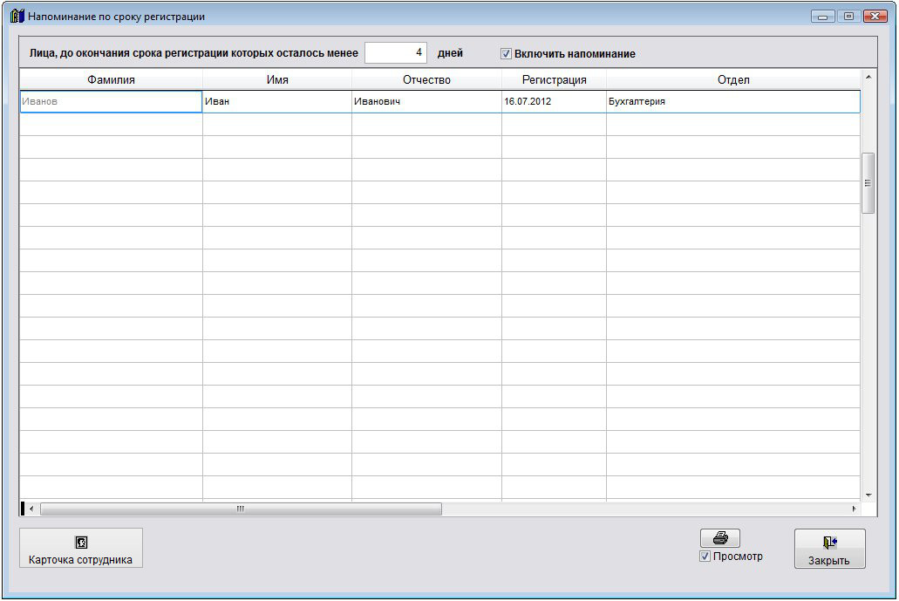The height and width of the screenshot is (601, 899).
Task: Select the Иванов surname cell
Action: [x=112, y=101]
